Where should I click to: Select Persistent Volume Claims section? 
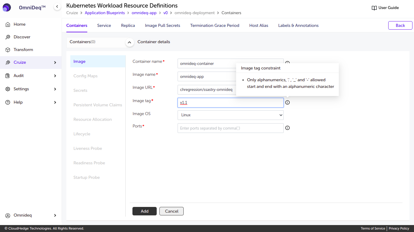(98, 105)
